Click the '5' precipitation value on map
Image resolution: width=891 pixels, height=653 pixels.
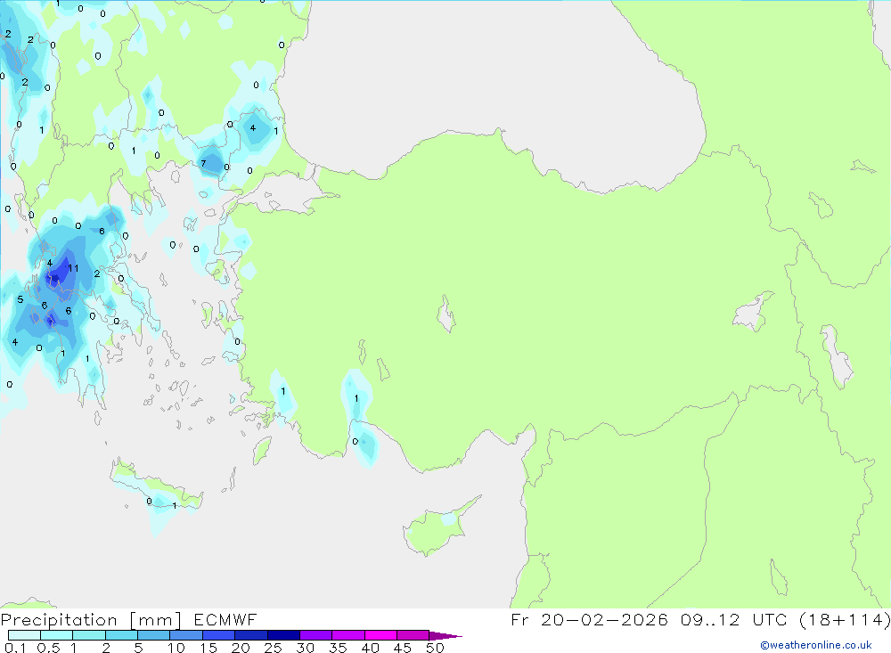(x=20, y=299)
